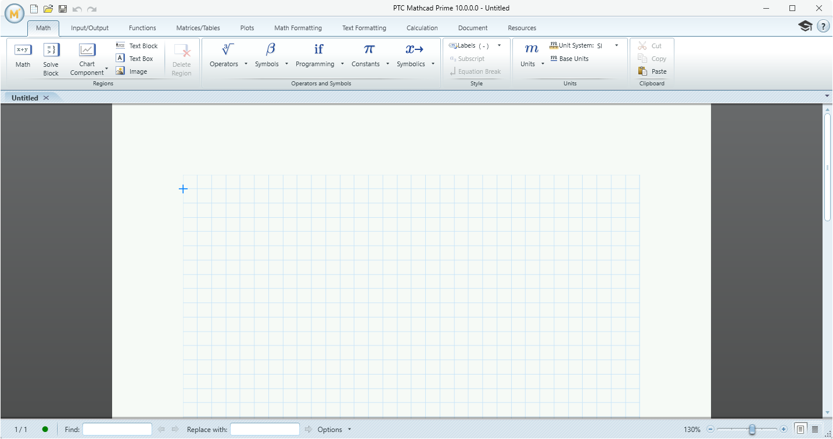The width and height of the screenshot is (833, 439).
Task: Open the Plots ribbon tab
Action: (x=246, y=27)
